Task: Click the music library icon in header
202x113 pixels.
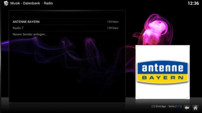Action: point(6,3)
